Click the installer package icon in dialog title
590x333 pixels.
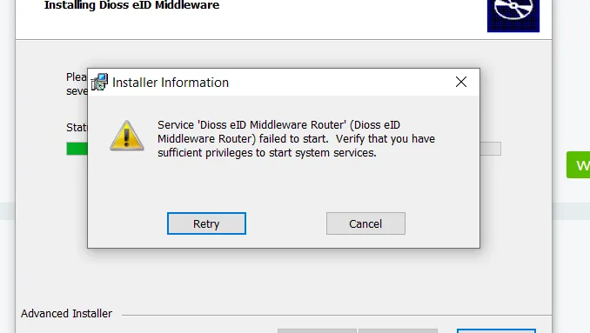(99, 82)
